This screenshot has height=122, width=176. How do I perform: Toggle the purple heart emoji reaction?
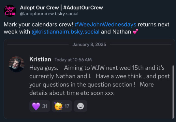(40, 106)
